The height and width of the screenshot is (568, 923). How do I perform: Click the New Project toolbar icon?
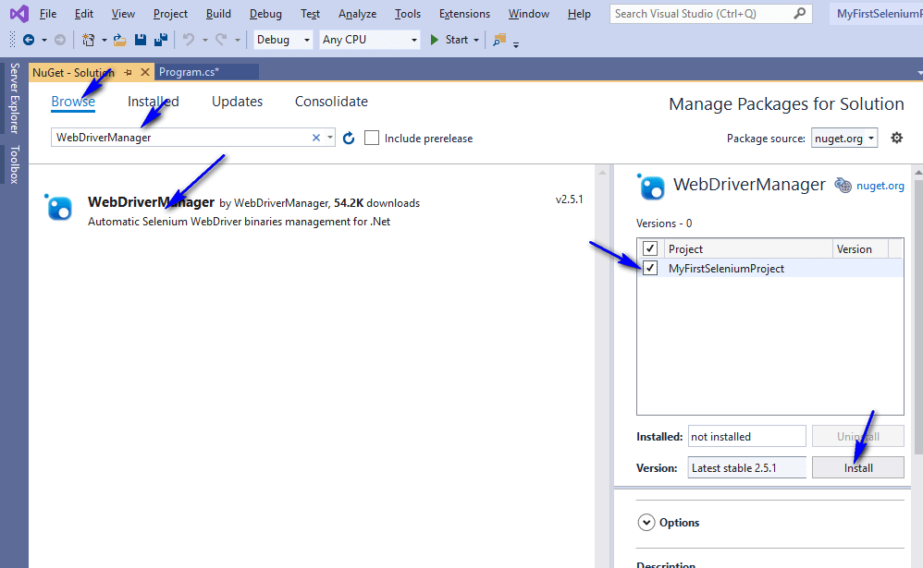(x=88, y=40)
